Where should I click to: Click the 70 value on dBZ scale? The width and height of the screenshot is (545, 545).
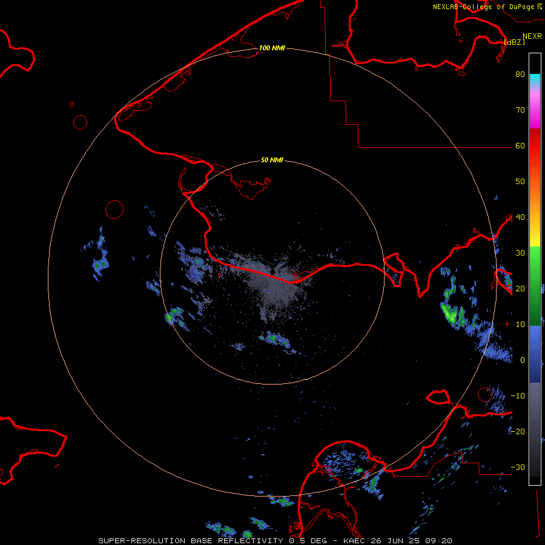tap(520, 110)
